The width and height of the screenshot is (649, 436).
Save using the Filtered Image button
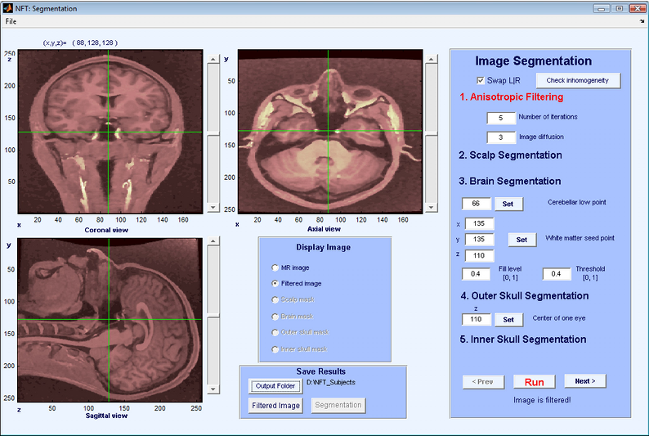pyautogui.click(x=275, y=405)
